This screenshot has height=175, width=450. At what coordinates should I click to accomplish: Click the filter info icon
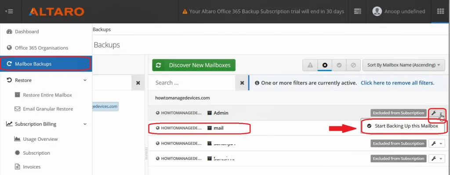pos(257,83)
